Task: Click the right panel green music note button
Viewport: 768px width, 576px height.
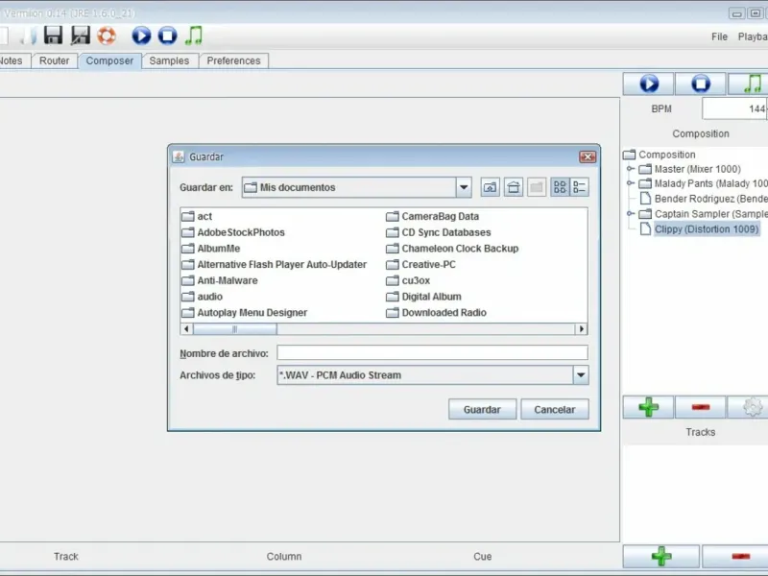Action: click(x=749, y=84)
